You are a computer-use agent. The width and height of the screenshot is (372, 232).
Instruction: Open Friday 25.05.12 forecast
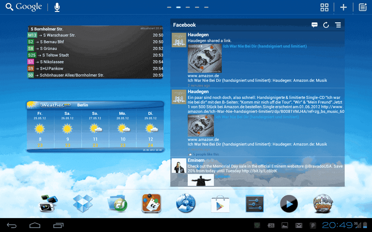(x=40, y=129)
